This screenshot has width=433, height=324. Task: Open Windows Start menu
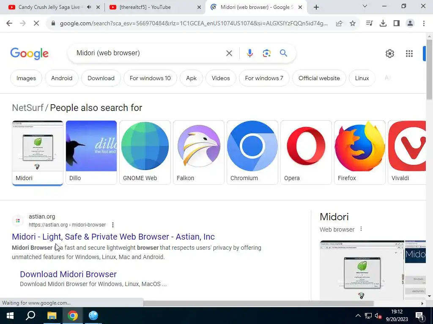[x=10, y=316]
